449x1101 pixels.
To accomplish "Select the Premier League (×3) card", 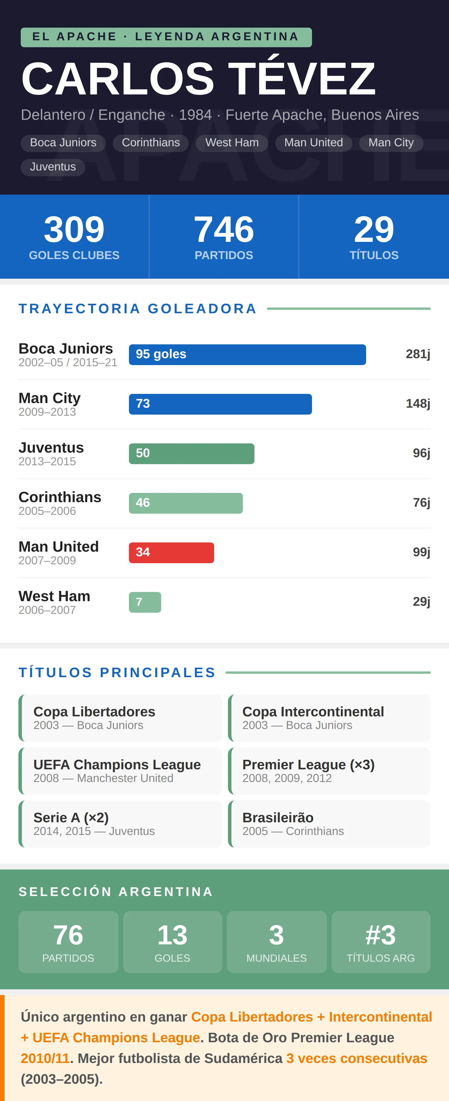I will point(329,771).
